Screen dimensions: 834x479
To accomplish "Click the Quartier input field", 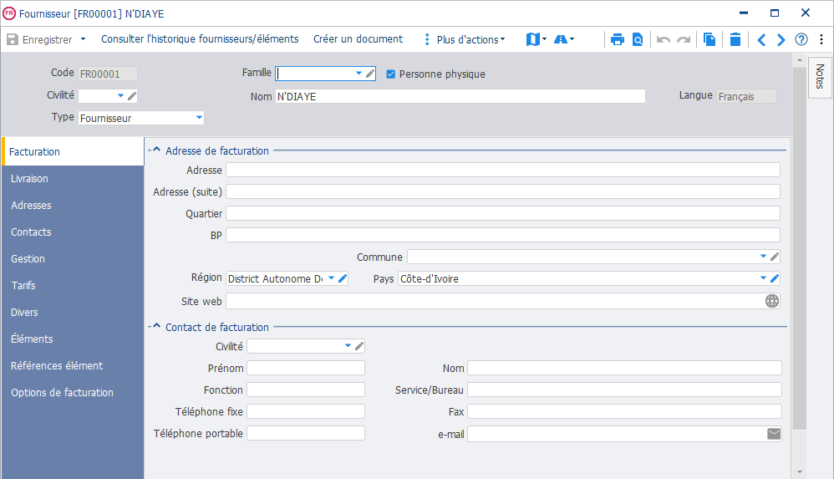I will [502, 213].
